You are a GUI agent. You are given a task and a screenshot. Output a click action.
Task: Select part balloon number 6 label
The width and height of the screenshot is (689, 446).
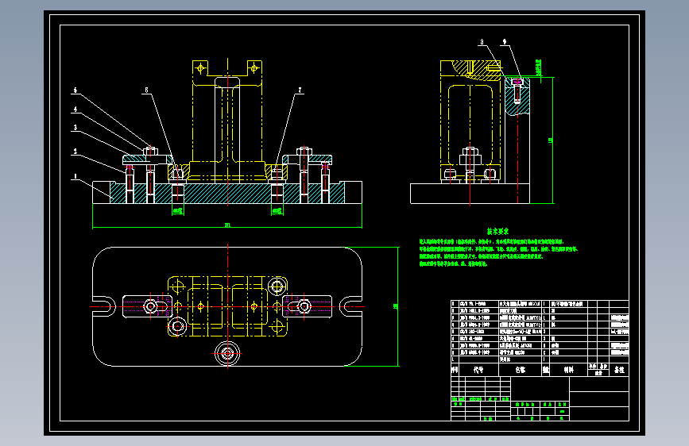coord(146,90)
